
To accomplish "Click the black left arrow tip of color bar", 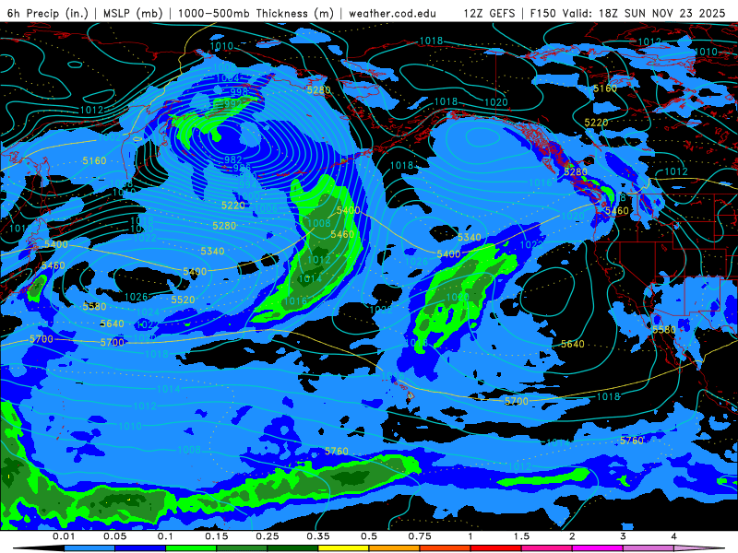I will click(x=38, y=548).
